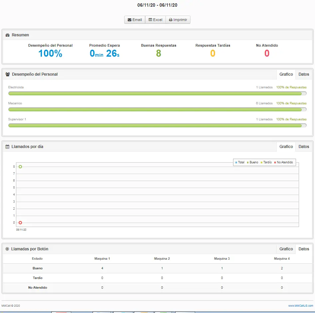Click the green data point at value 8
The height and width of the screenshot is (313, 315).
(20, 167)
